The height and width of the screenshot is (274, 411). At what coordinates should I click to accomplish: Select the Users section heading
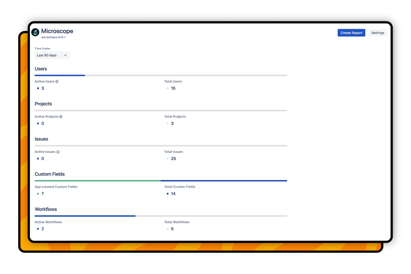pos(41,68)
